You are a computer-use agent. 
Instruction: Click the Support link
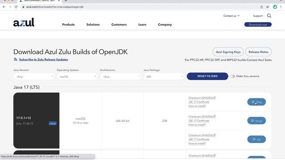(258, 16)
